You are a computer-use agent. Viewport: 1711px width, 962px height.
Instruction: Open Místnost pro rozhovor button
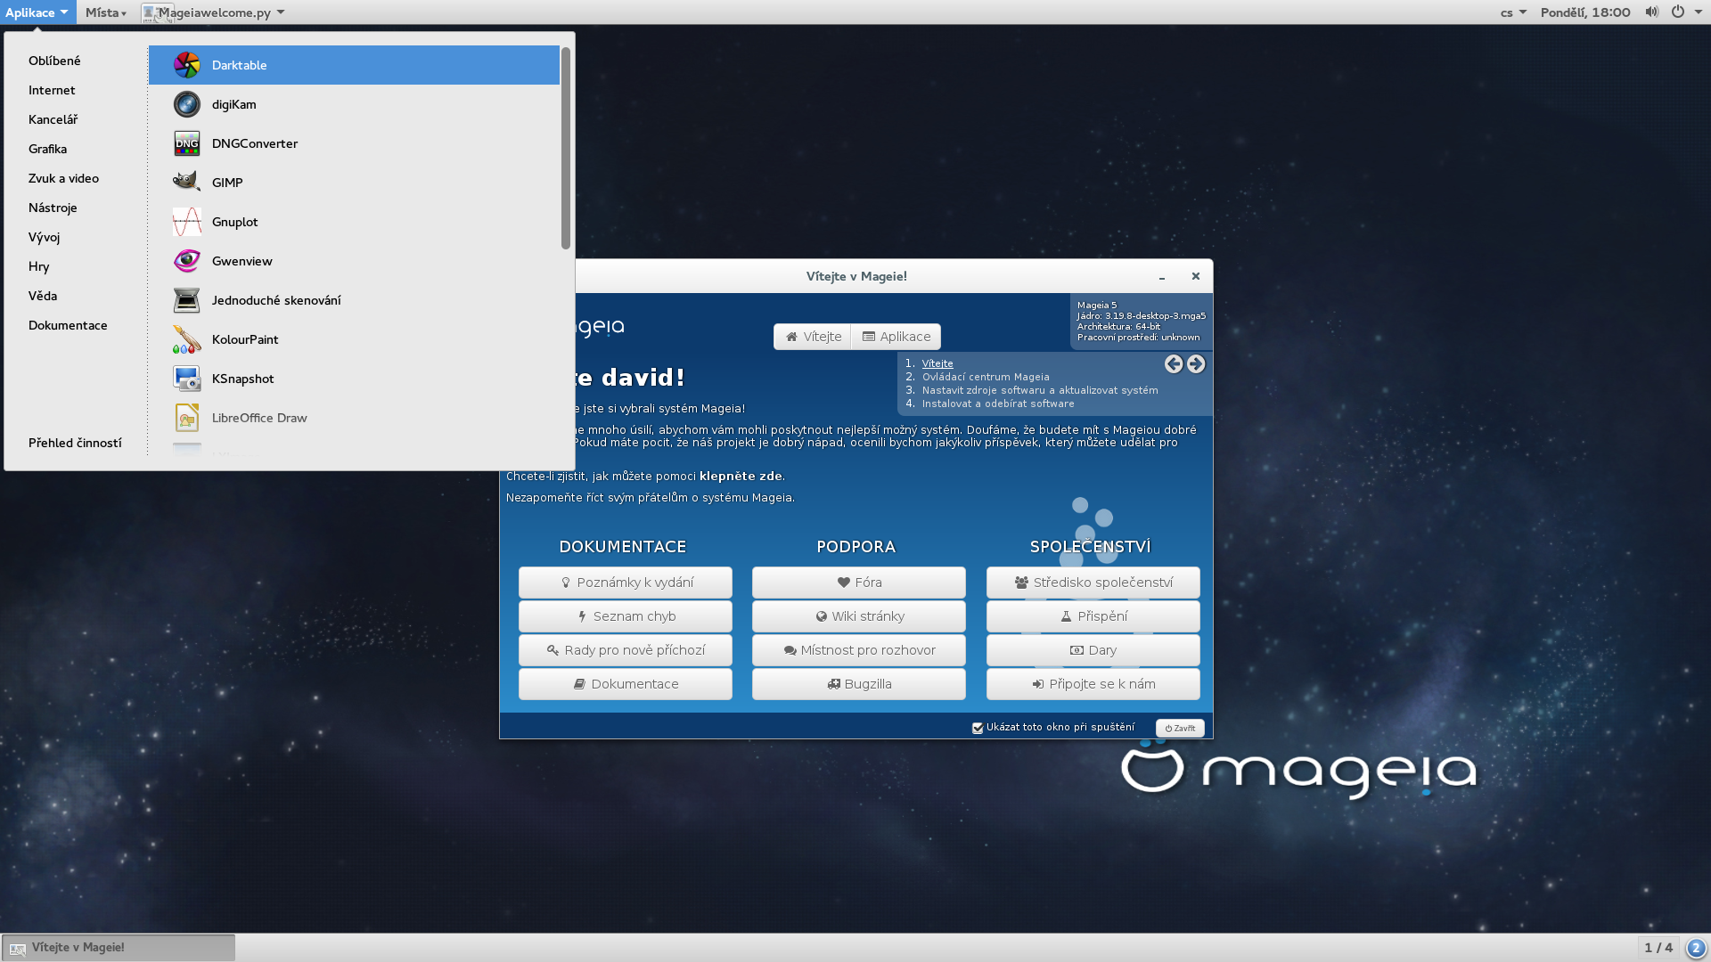(x=859, y=650)
